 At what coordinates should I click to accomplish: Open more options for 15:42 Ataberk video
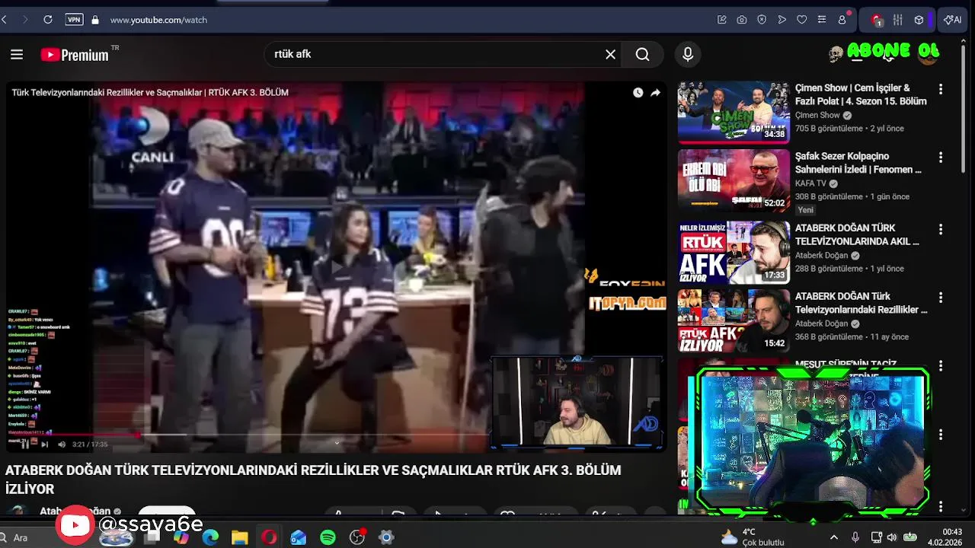tap(941, 298)
